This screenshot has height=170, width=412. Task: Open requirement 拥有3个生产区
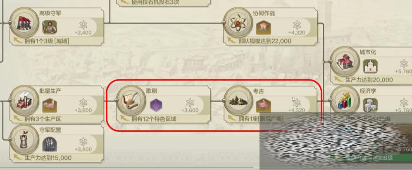coord(43,119)
